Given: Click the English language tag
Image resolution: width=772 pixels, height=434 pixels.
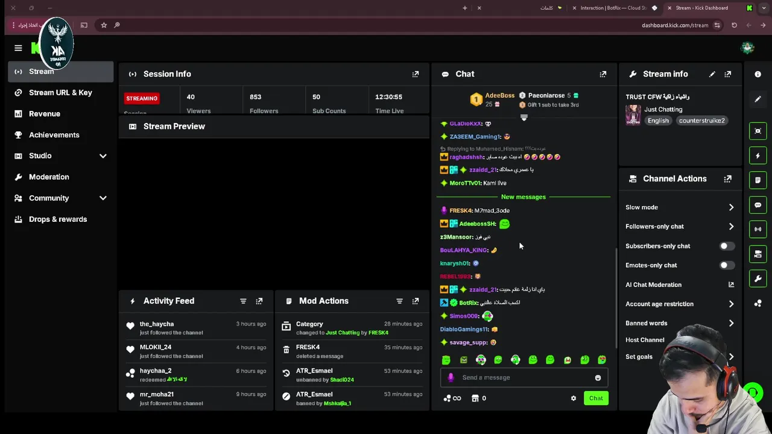Looking at the screenshot, I should pyautogui.click(x=658, y=121).
